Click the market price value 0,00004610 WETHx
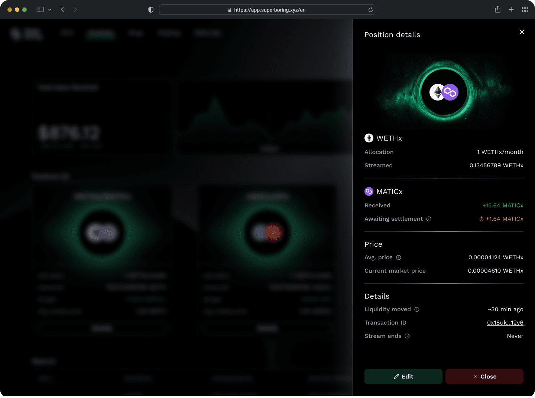 click(496, 271)
